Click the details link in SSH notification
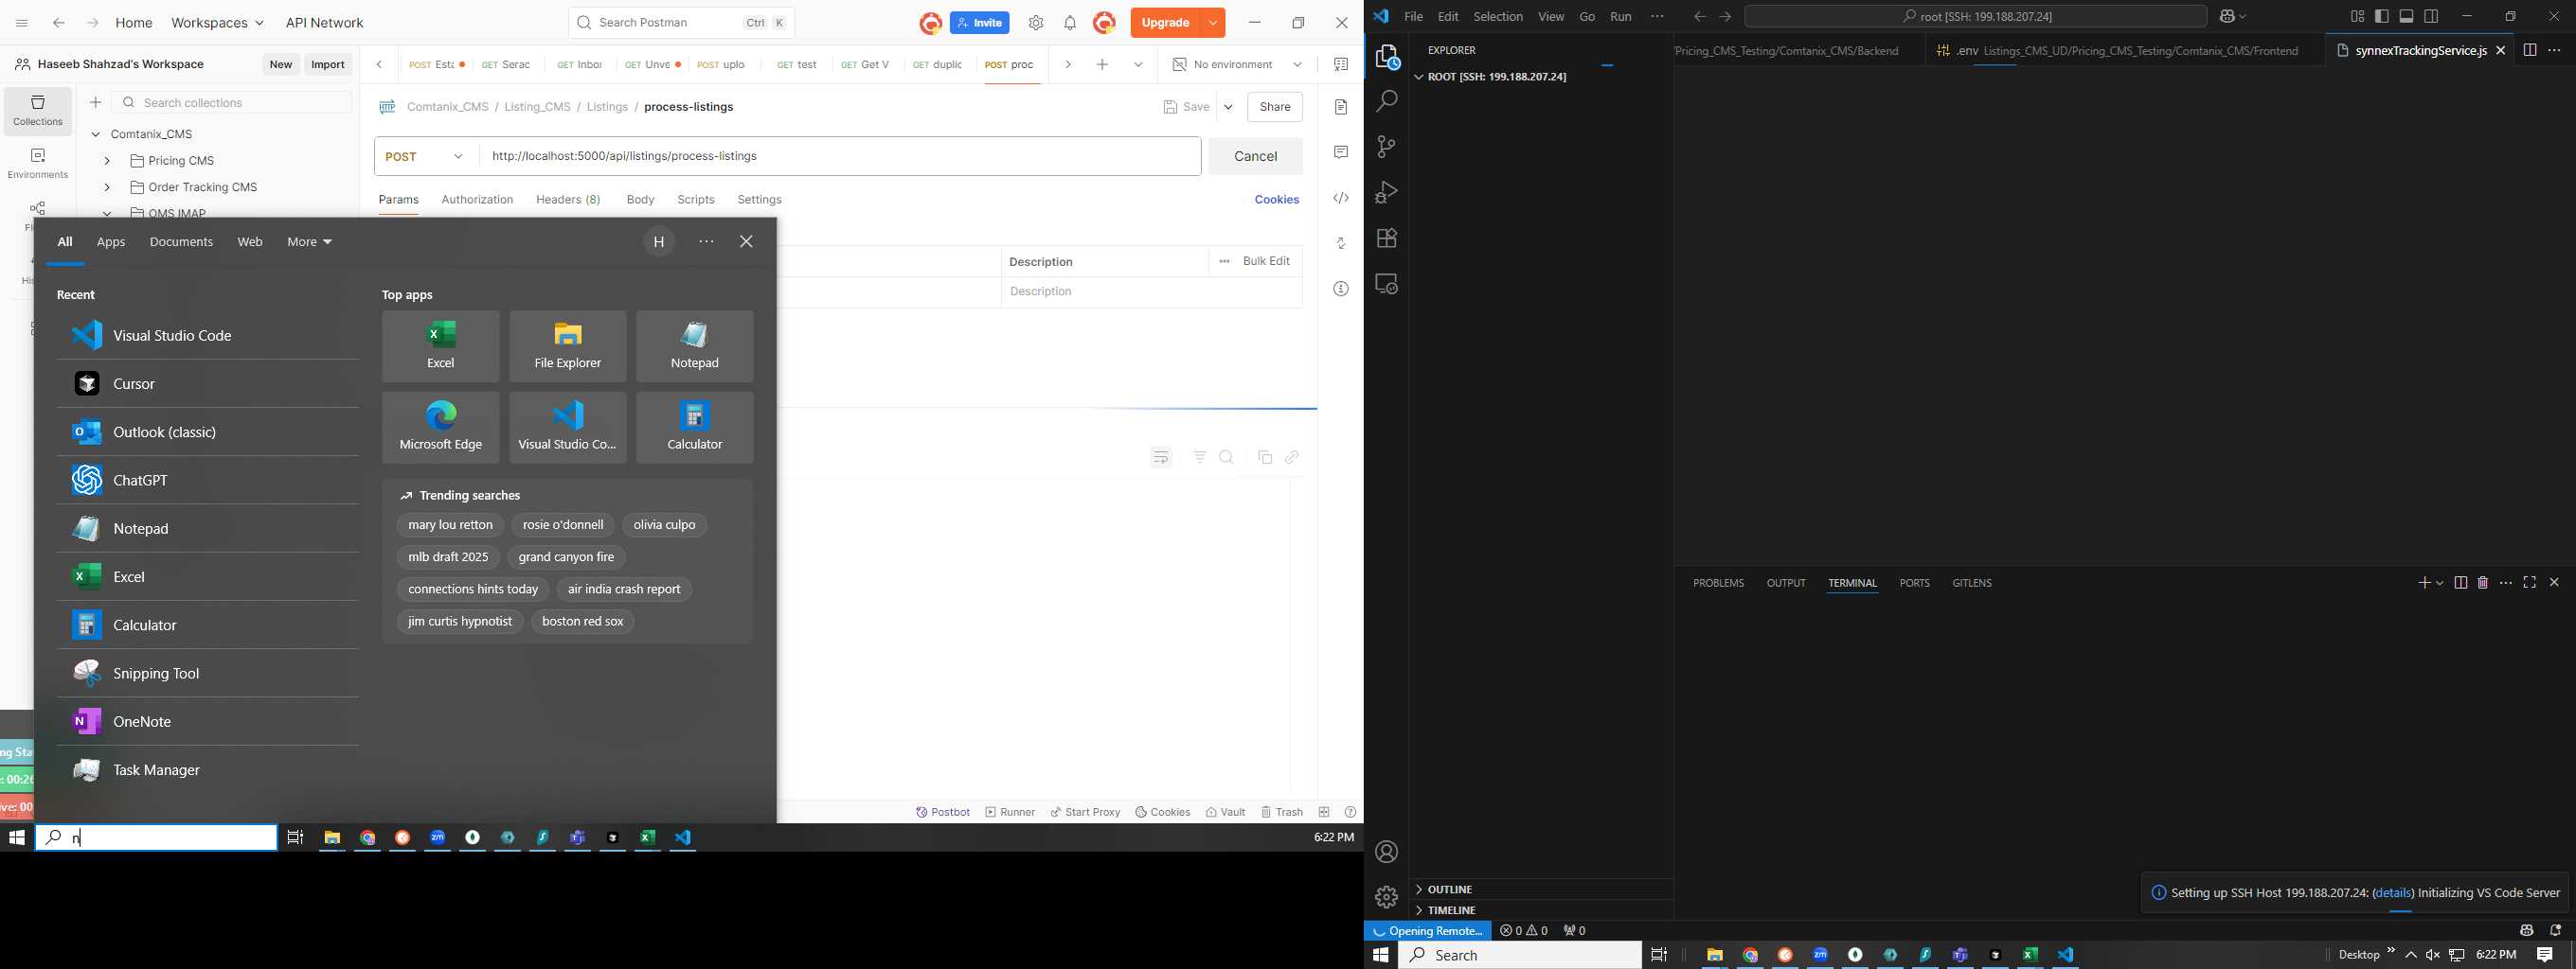Image resolution: width=2576 pixels, height=969 pixels. [x=2392, y=893]
